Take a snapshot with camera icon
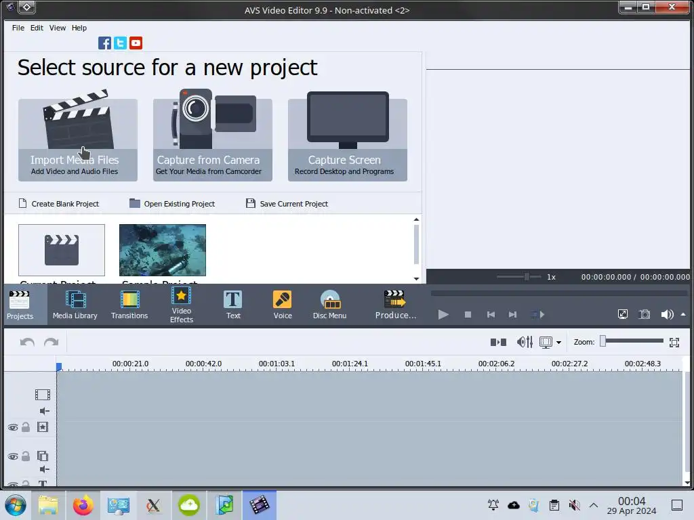Image resolution: width=694 pixels, height=520 pixels. pyautogui.click(x=645, y=314)
